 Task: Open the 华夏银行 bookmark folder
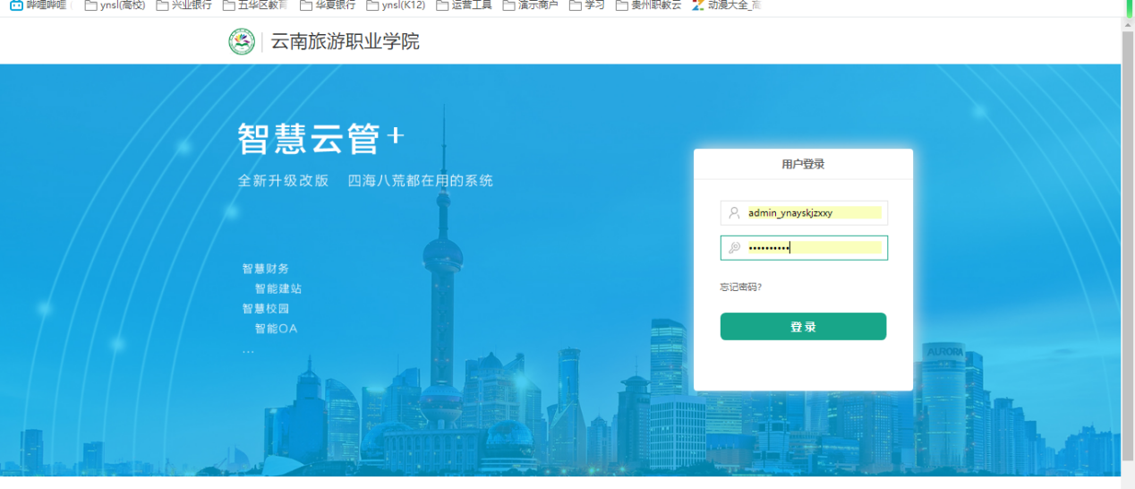(x=328, y=5)
